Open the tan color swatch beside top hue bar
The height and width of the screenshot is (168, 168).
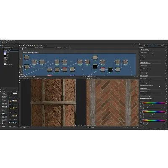coord(142,103)
